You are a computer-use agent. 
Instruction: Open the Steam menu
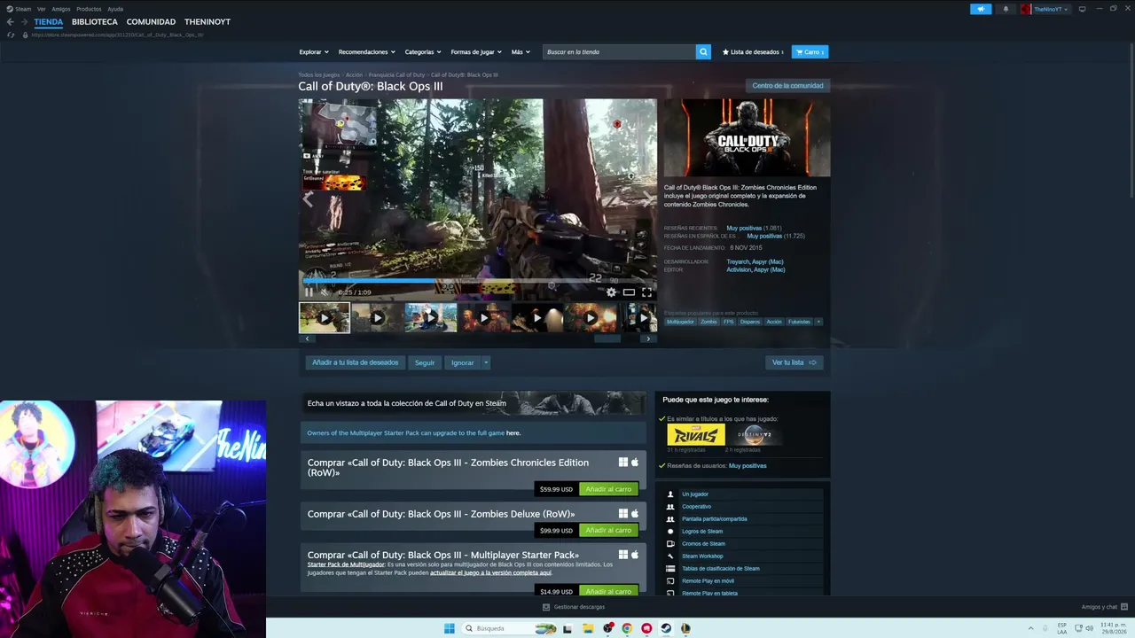20,9
